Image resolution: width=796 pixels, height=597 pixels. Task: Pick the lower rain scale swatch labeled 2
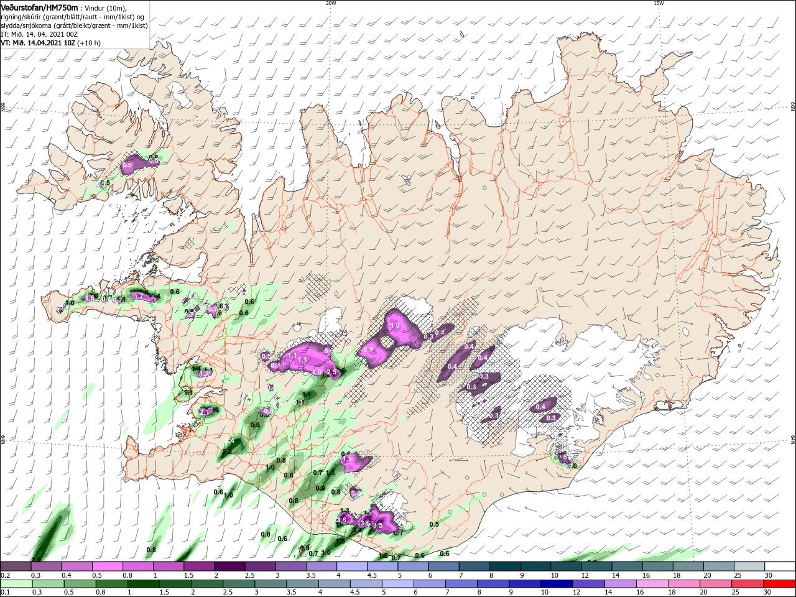click(x=206, y=584)
